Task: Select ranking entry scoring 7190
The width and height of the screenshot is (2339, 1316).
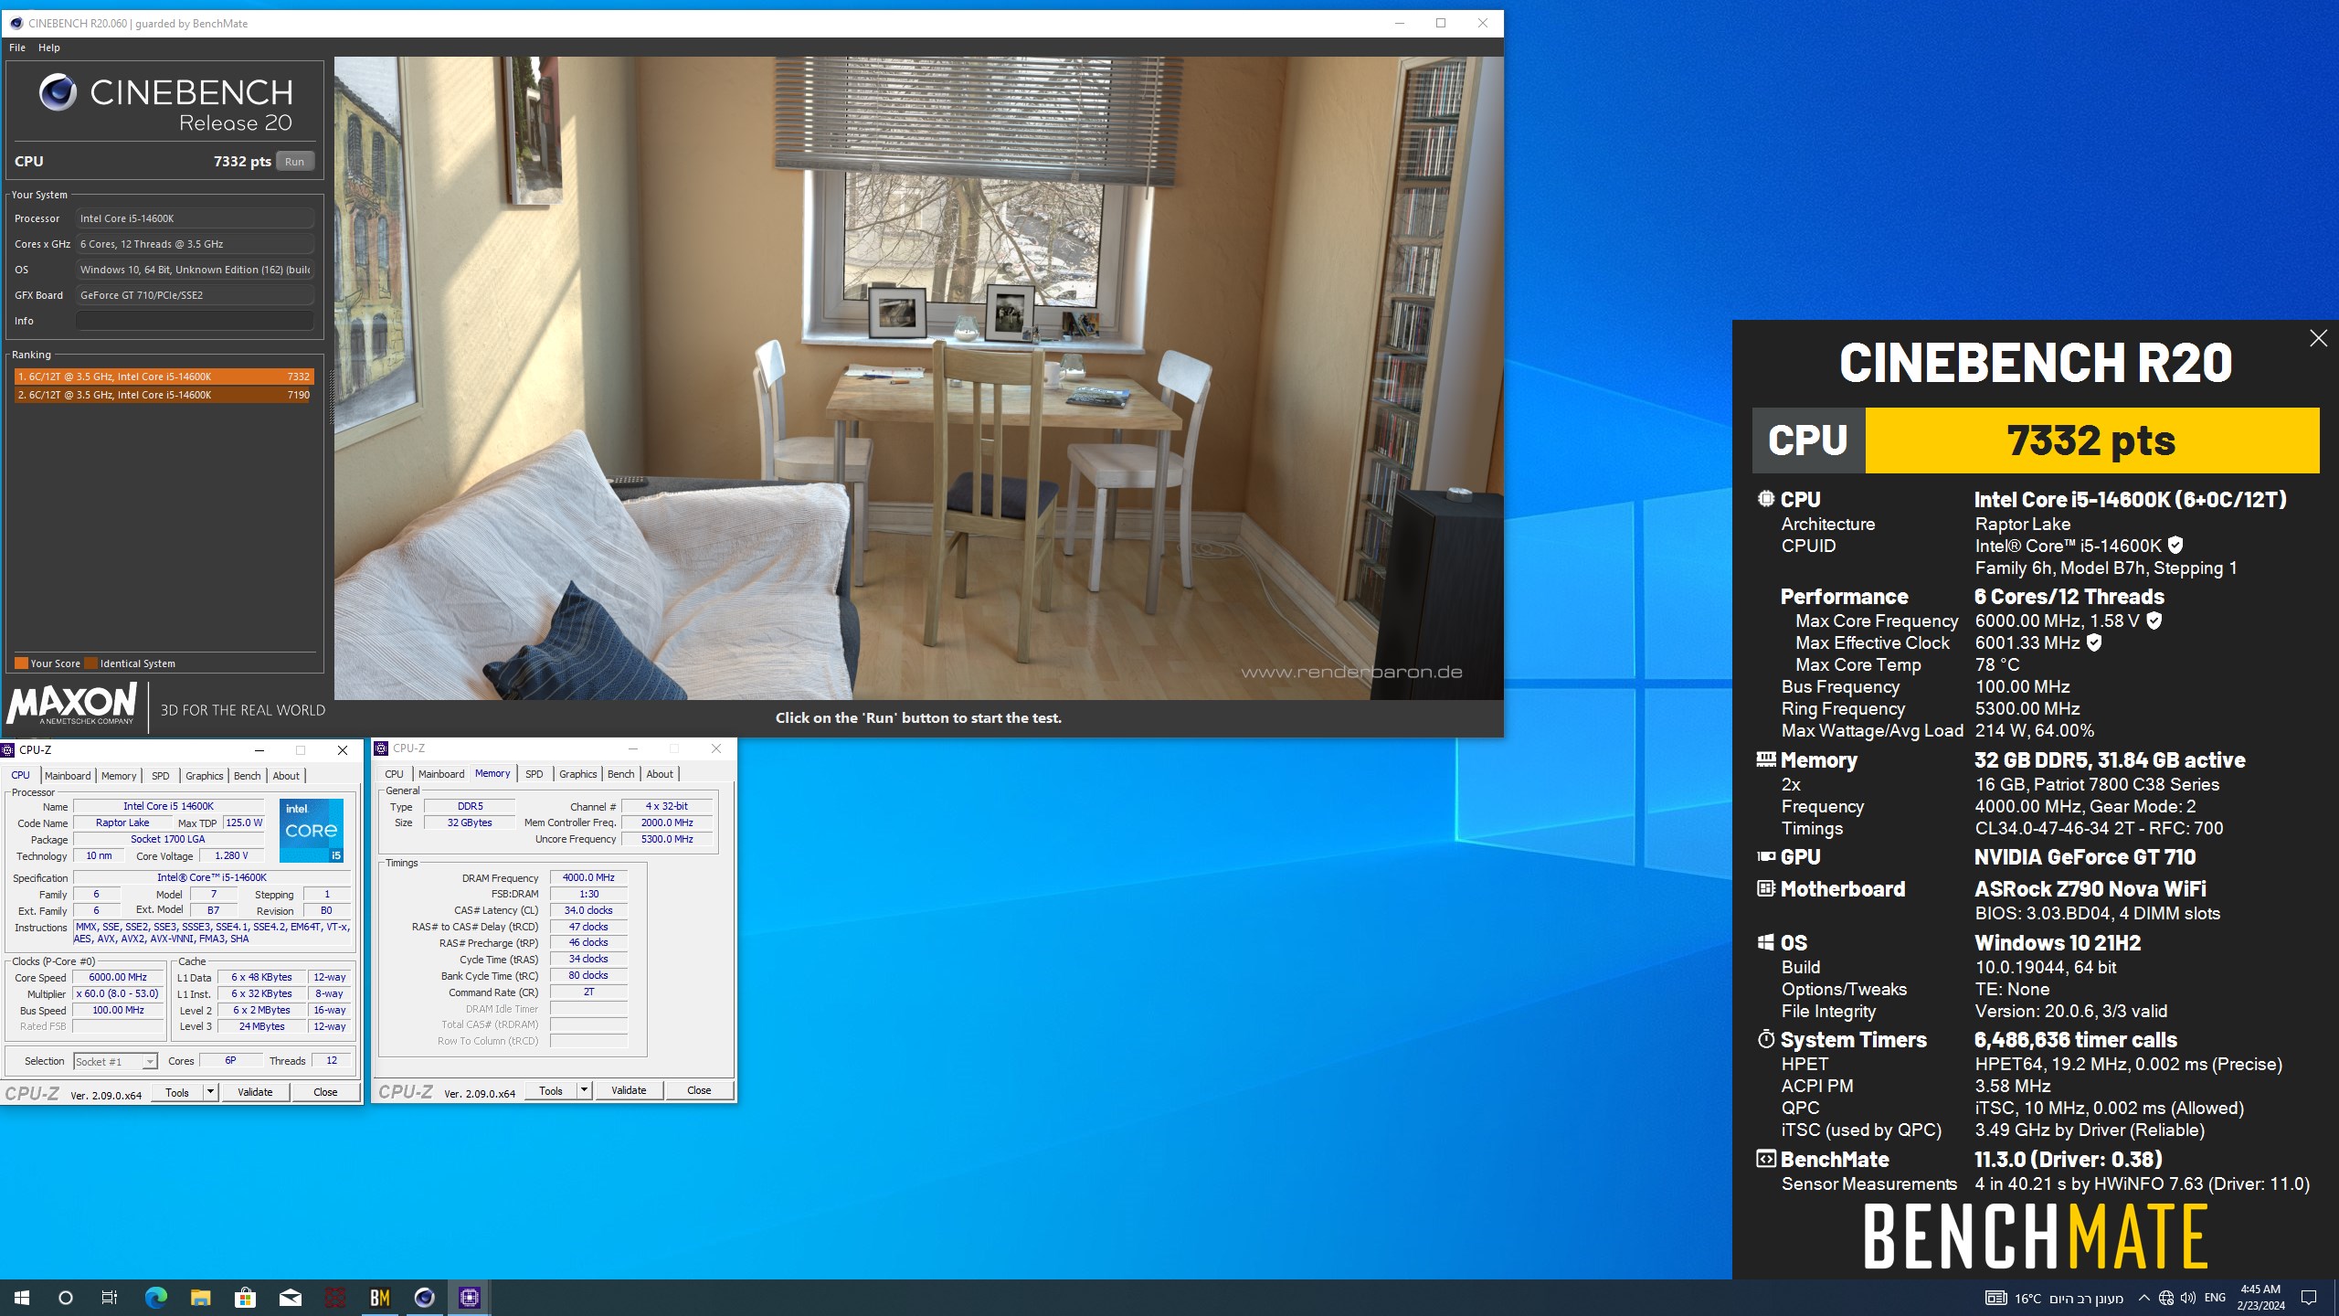Action: tap(164, 395)
